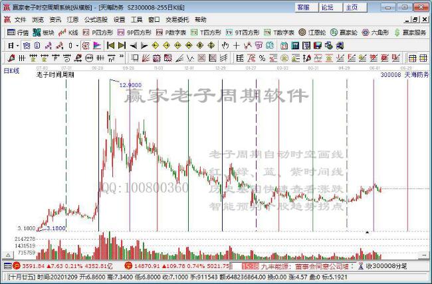Open the P四方形 tool
The height and width of the screenshot is (284, 432).
tap(98, 33)
